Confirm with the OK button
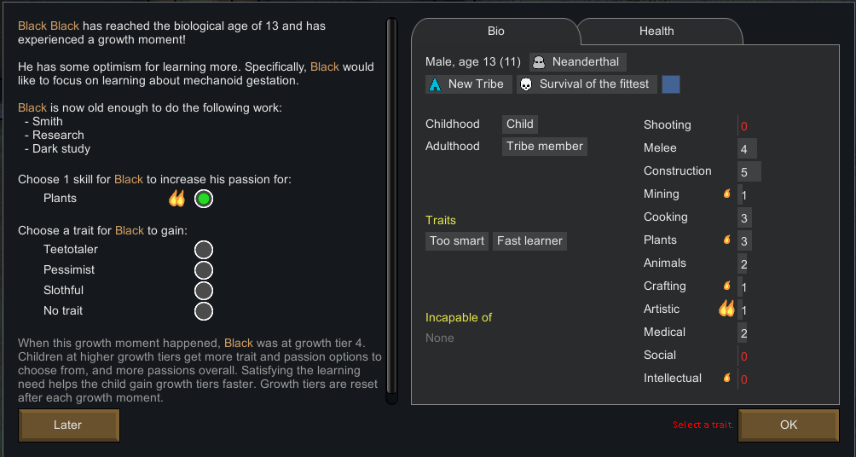856x457 pixels. point(789,425)
